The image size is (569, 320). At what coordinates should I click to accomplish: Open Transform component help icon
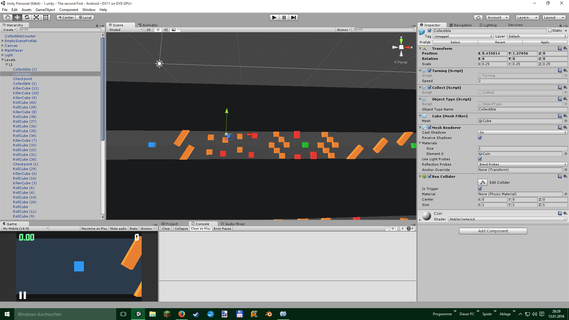(x=560, y=48)
